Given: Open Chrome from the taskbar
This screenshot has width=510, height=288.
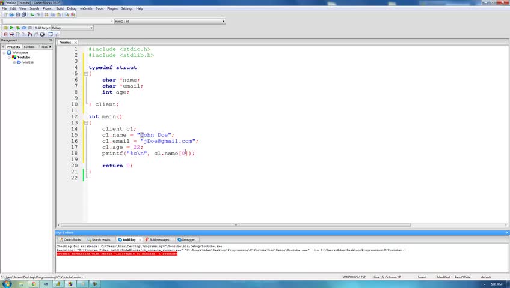Looking at the screenshot, I should point(34,284).
